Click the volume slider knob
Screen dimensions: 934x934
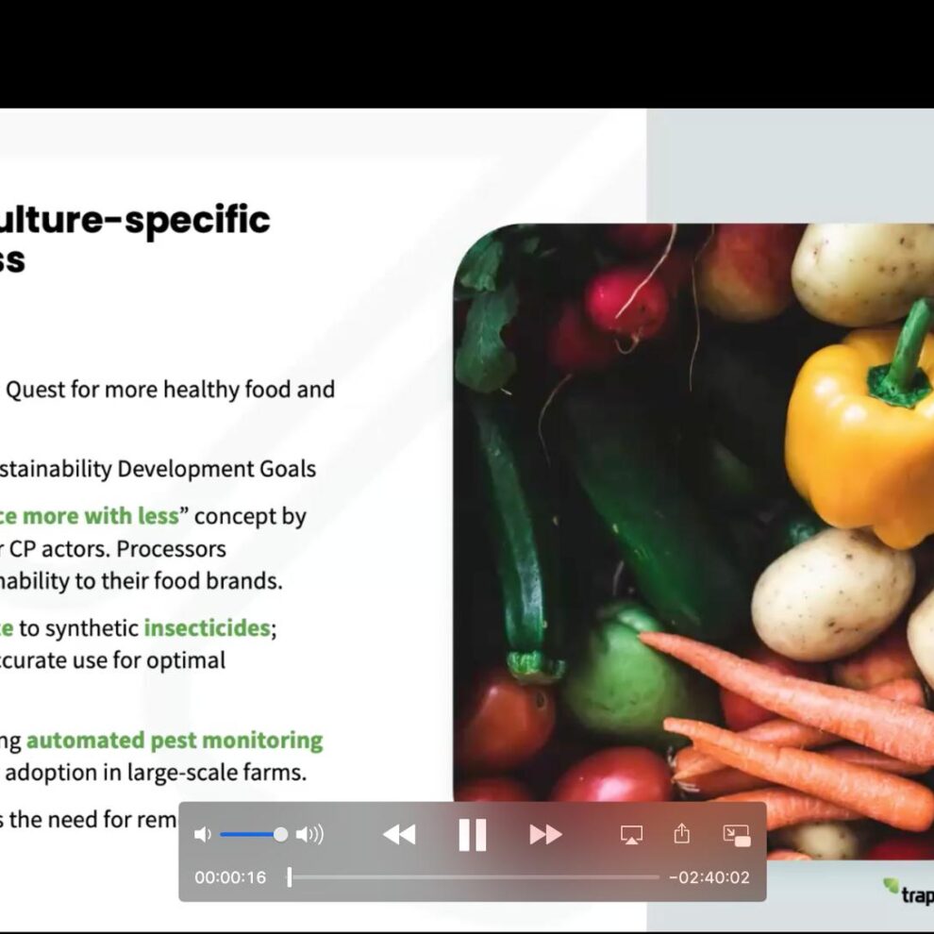click(280, 834)
